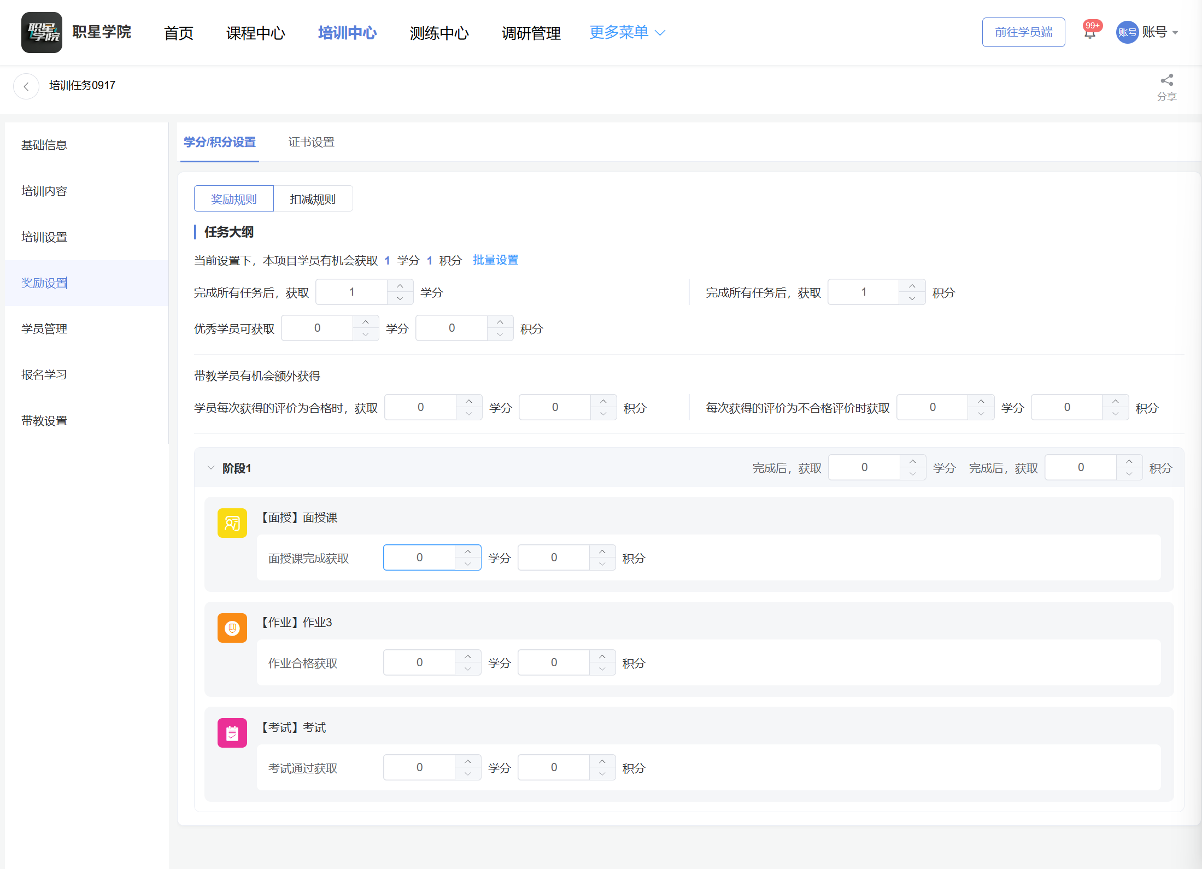Open 培训设置 in the sidebar

[x=44, y=237]
